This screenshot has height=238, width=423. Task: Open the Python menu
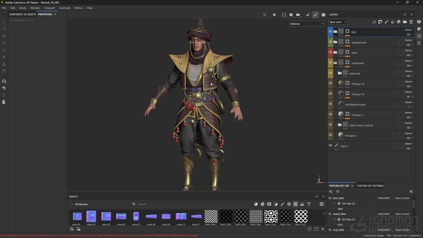(79, 8)
